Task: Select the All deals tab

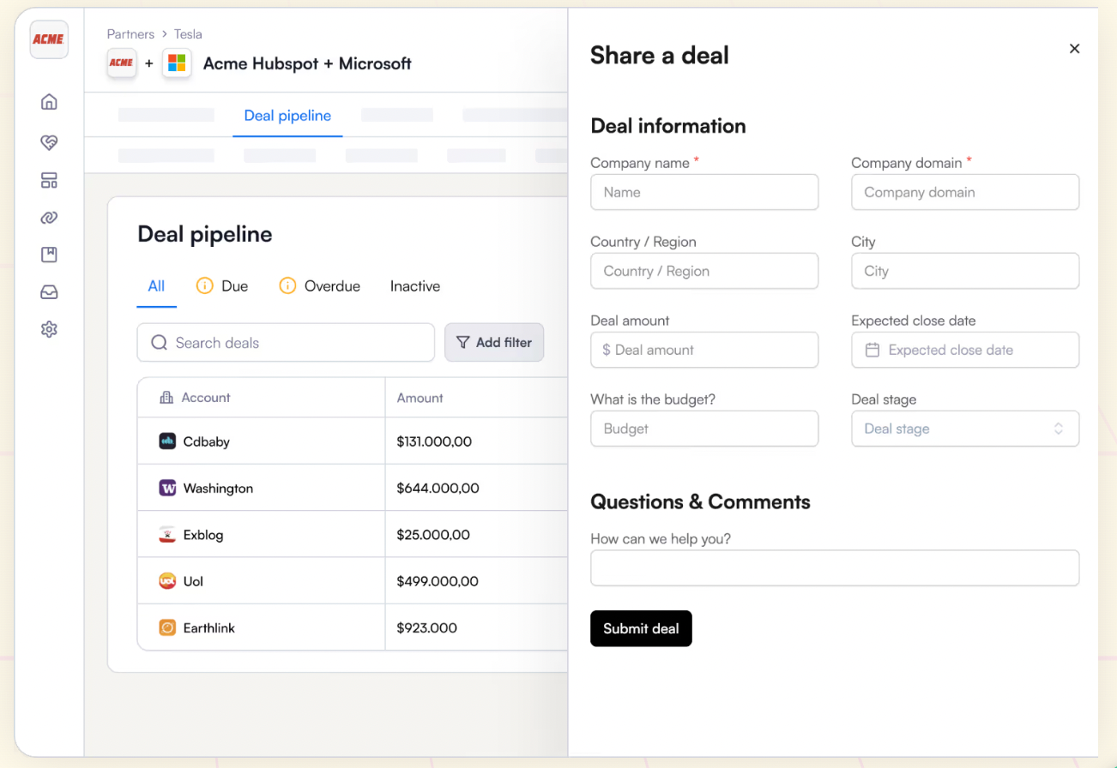Action: coord(156,286)
